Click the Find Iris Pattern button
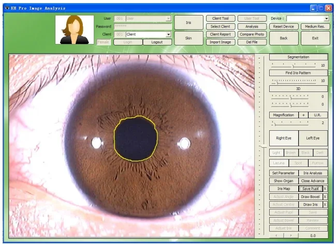 [298, 73]
